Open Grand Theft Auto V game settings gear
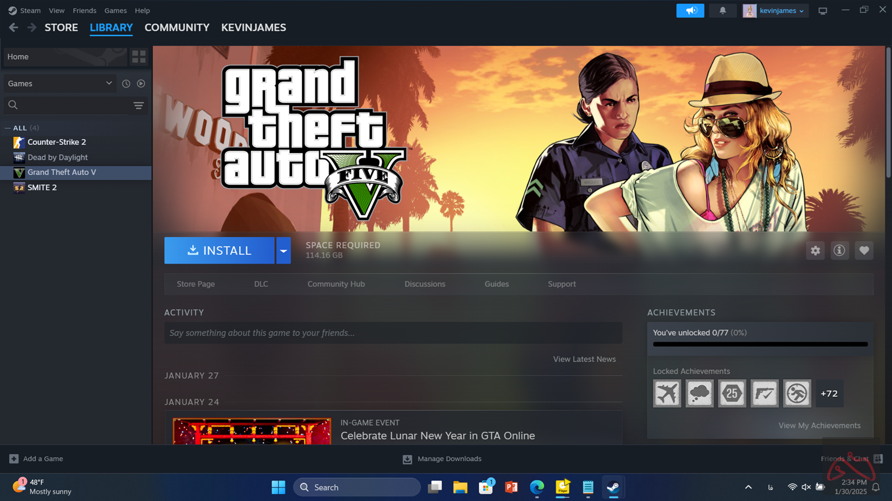892x501 pixels. pyautogui.click(x=815, y=250)
